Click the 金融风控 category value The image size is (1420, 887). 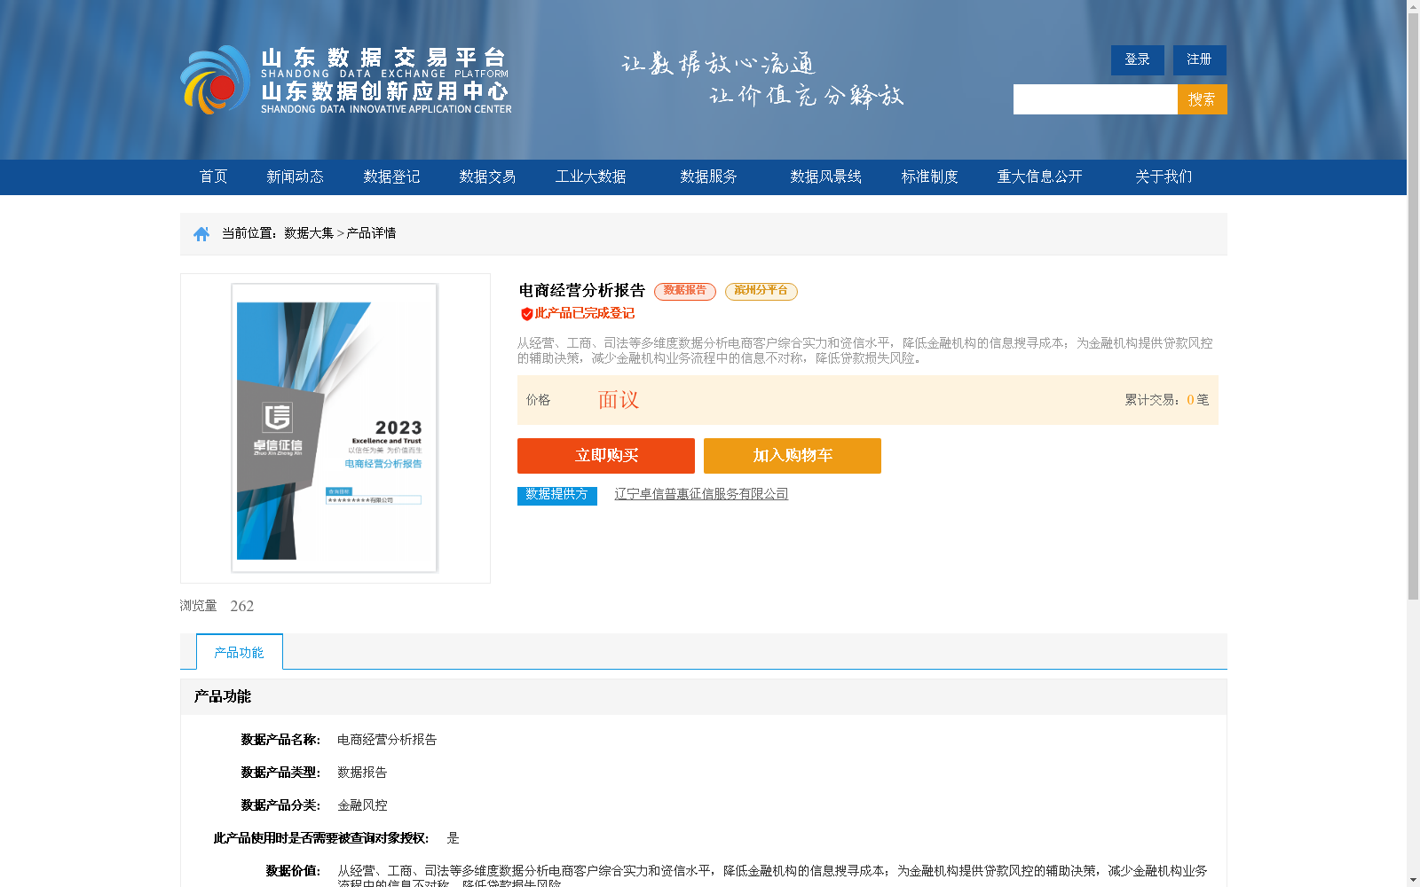(x=362, y=805)
